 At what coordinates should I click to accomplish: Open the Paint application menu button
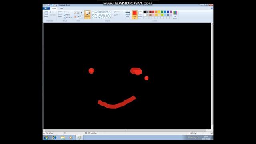pyautogui.click(x=46, y=8)
